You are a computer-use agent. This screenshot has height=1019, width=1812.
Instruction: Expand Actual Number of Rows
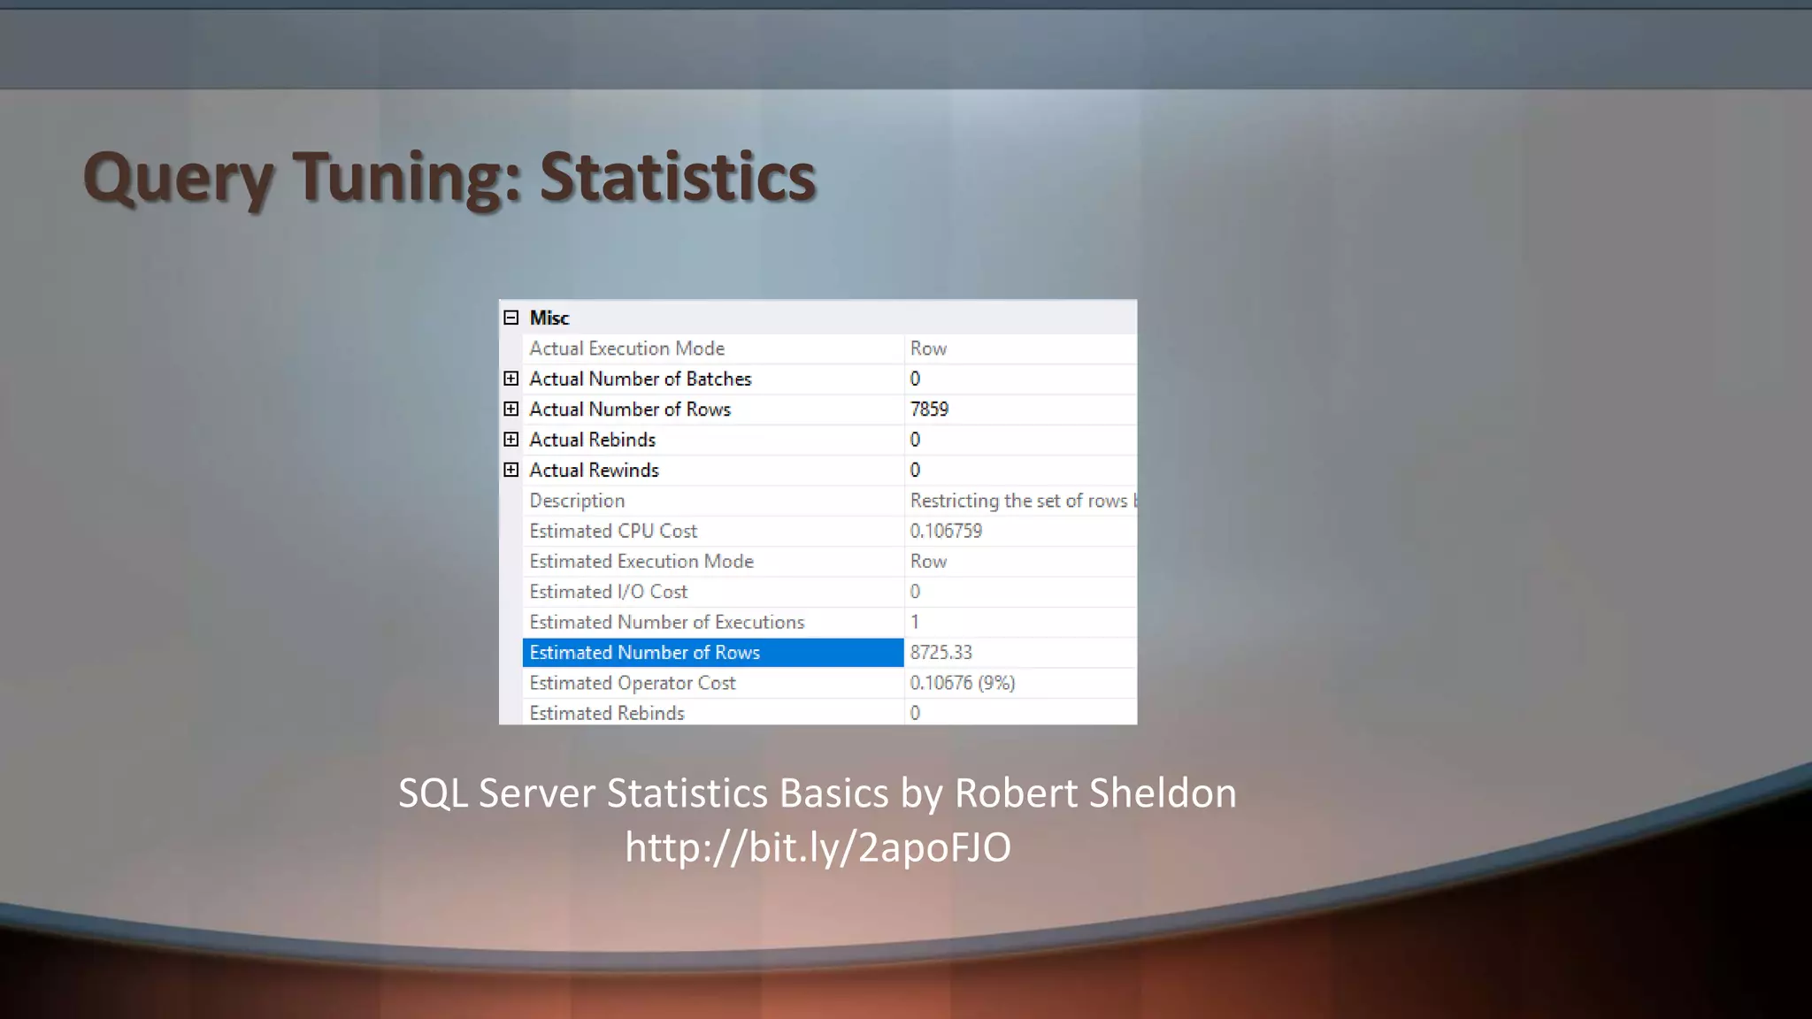click(x=511, y=409)
